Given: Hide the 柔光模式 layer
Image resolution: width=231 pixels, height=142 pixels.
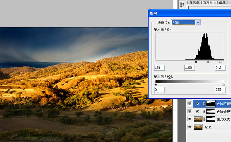Looking at the screenshot, I should (x=190, y=119).
